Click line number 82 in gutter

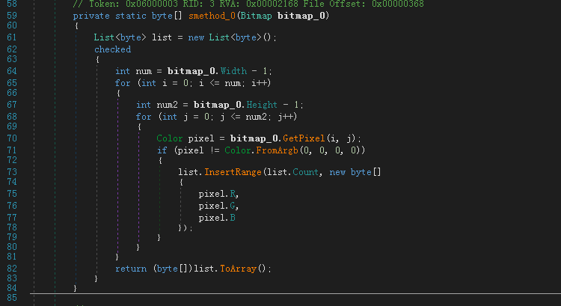pos(12,269)
